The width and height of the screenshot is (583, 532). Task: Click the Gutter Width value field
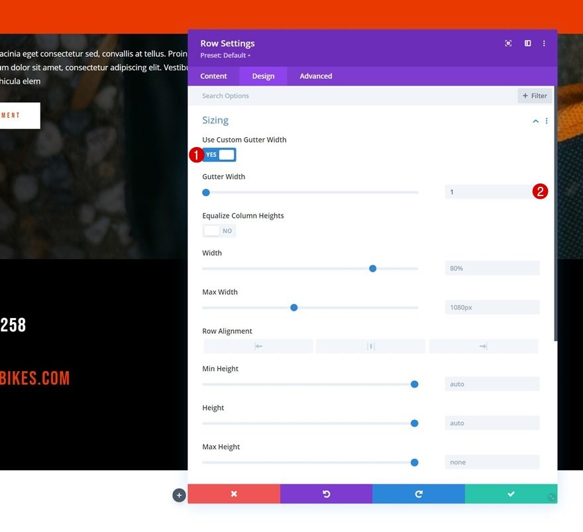[x=492, y=192]
